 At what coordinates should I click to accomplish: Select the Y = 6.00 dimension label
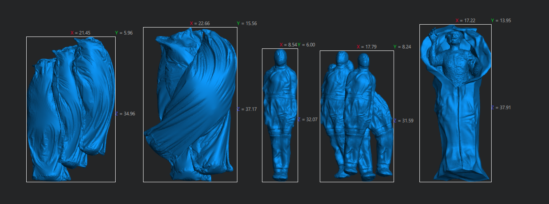pyautogui.click(x=306, y=45)
